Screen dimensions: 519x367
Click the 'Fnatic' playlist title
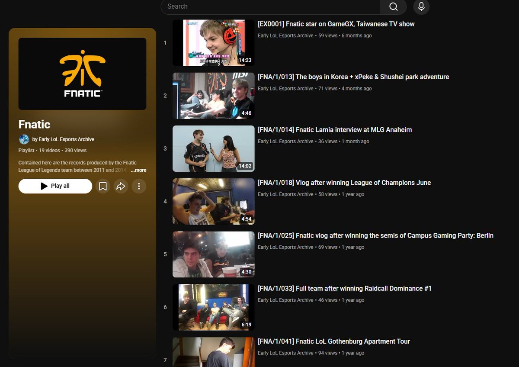click(x=34, y=125)
